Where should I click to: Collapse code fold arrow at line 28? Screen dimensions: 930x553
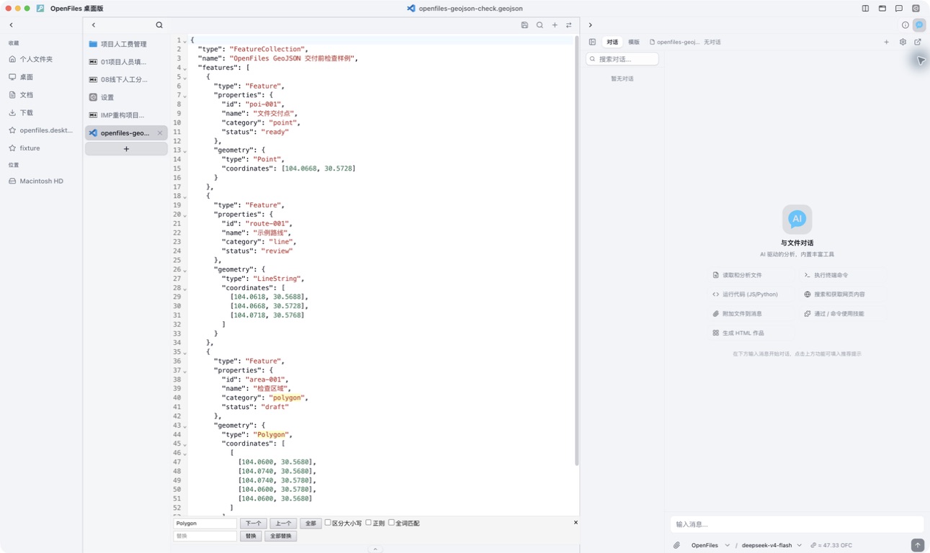185,289
